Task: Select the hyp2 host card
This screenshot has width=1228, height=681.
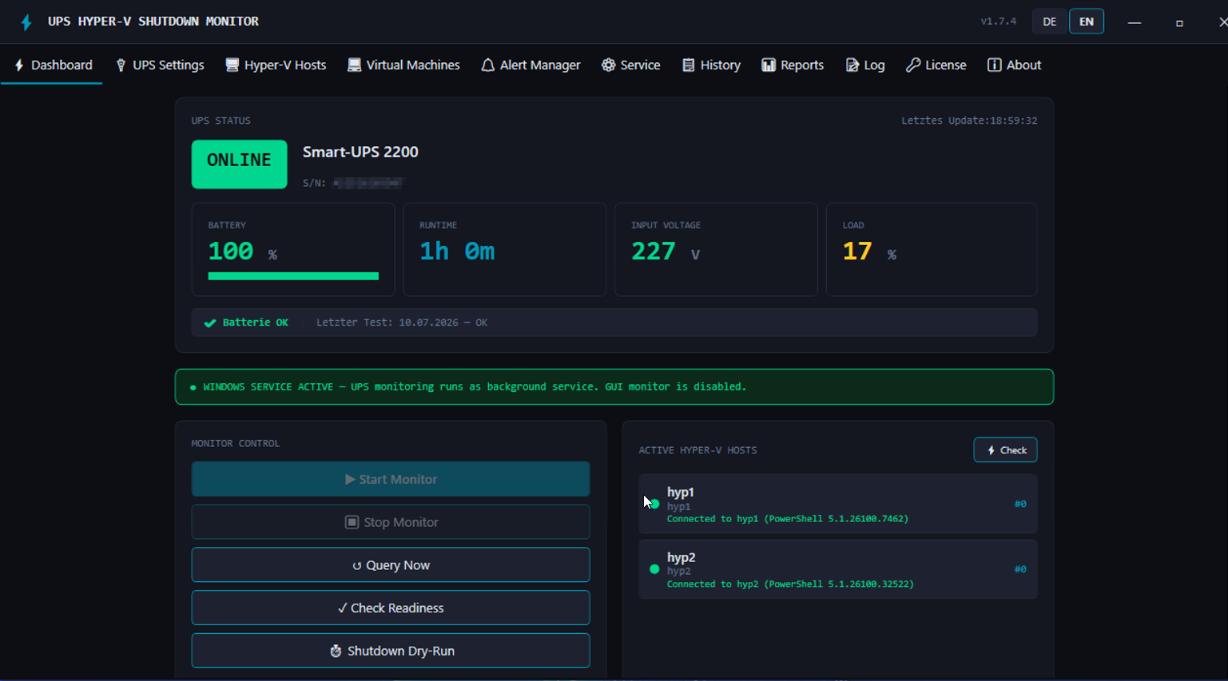Action: (837, 569)
